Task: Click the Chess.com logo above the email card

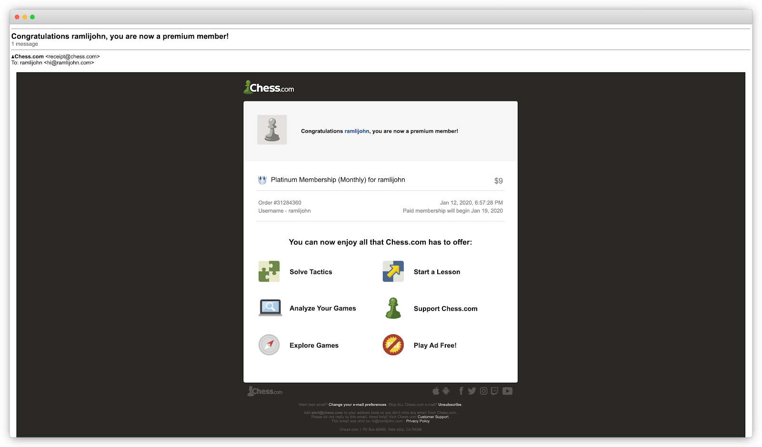Action: click(269, 87)
